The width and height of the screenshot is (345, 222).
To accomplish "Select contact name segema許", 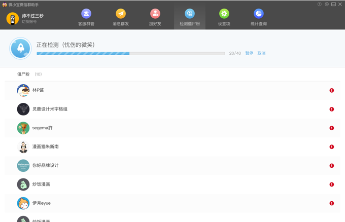I will coord(43,128).
